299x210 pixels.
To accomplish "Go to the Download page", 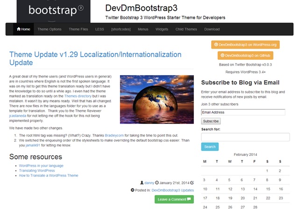I will pos(212,29).
